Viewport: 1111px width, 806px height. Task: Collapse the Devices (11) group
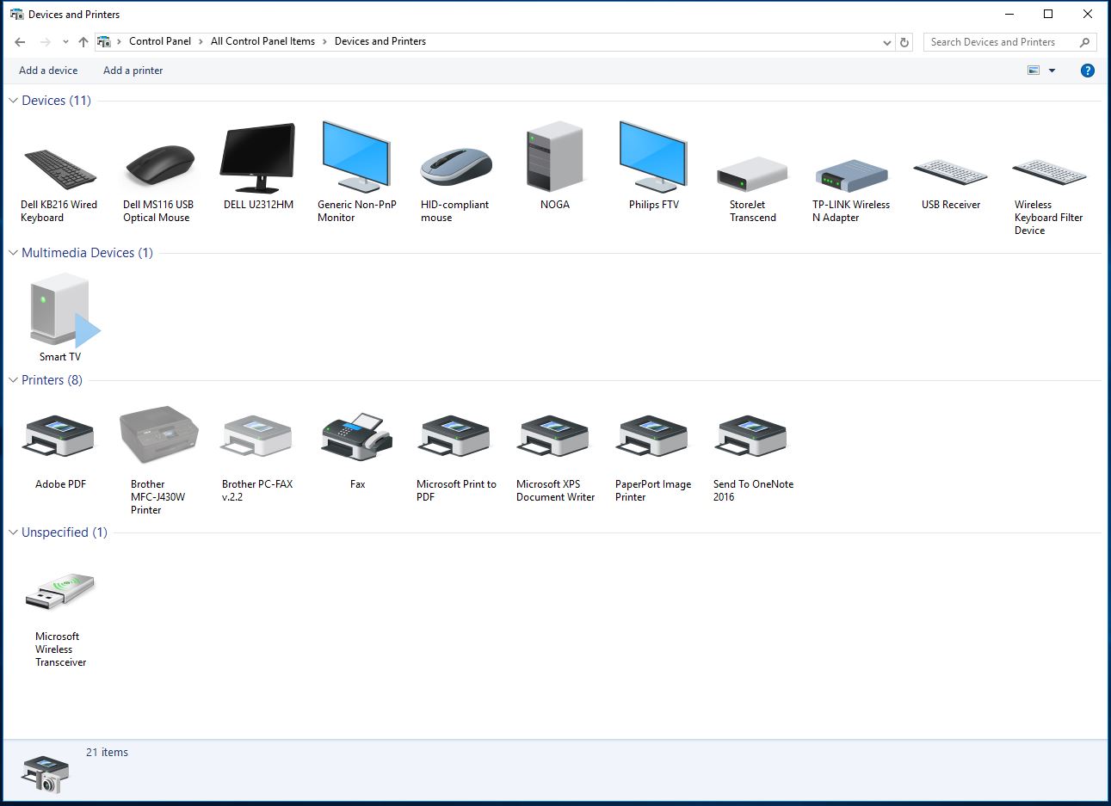(x=13, y=101)
